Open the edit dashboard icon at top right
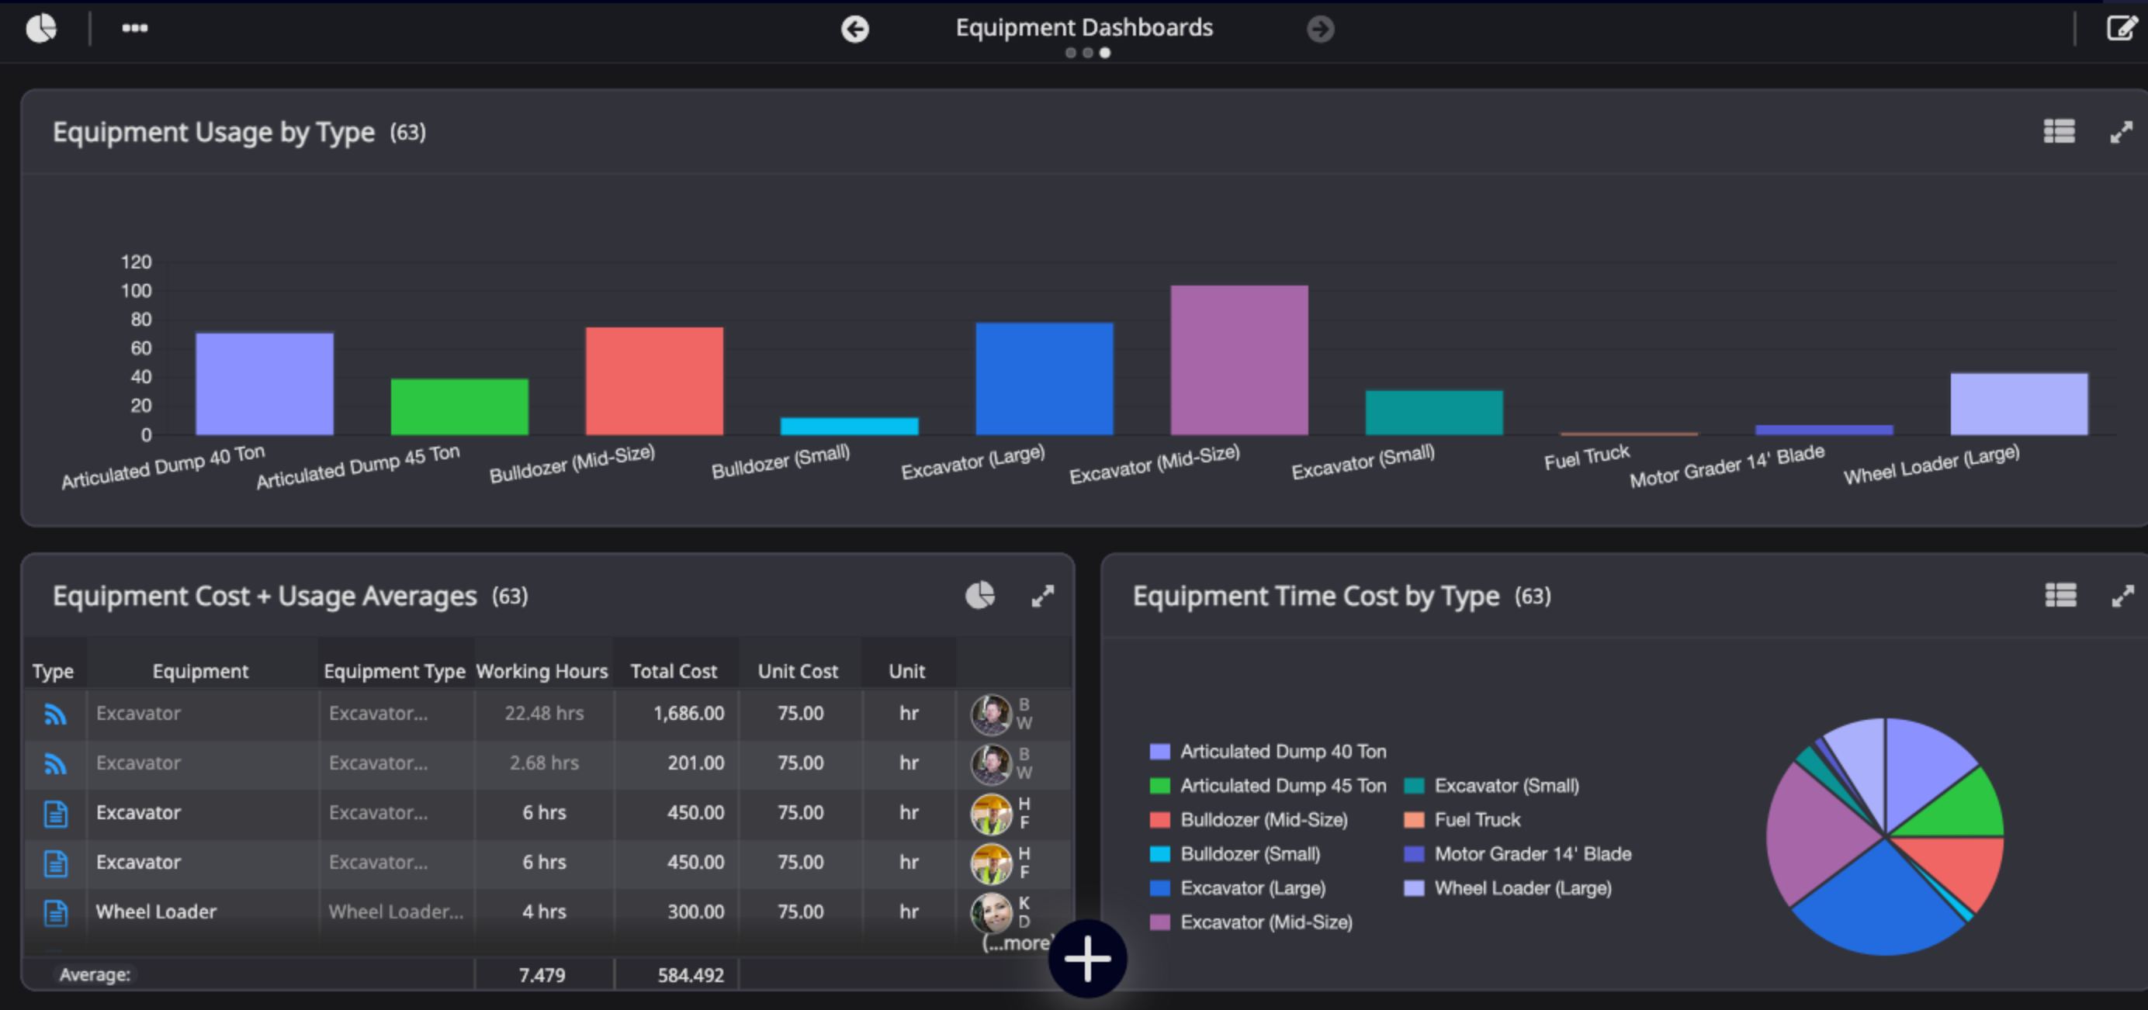This screenshot has width=2148, height=1010. click(x=2122, y=29)
